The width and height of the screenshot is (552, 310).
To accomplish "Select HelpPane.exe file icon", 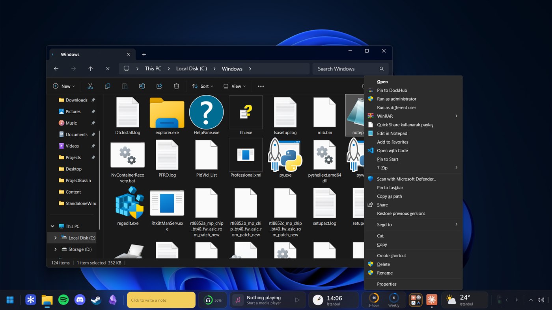I will pos(207,112).
